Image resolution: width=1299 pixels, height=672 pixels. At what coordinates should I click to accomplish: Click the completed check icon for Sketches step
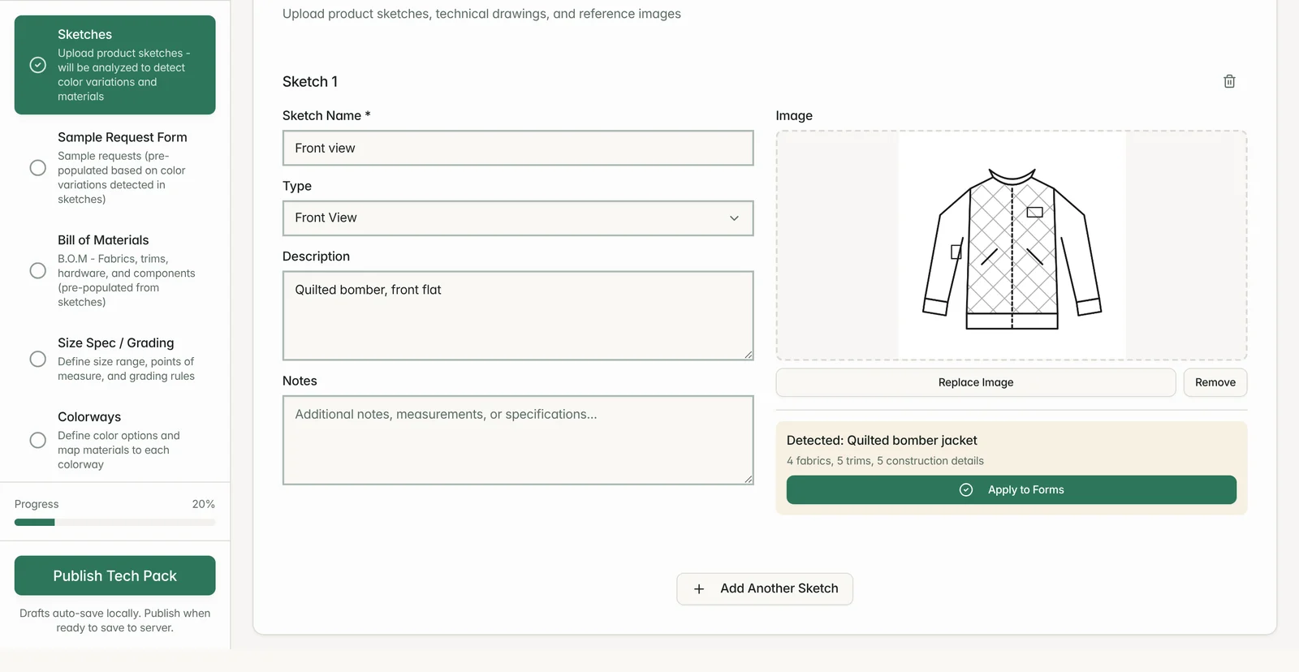pos(38,65)
